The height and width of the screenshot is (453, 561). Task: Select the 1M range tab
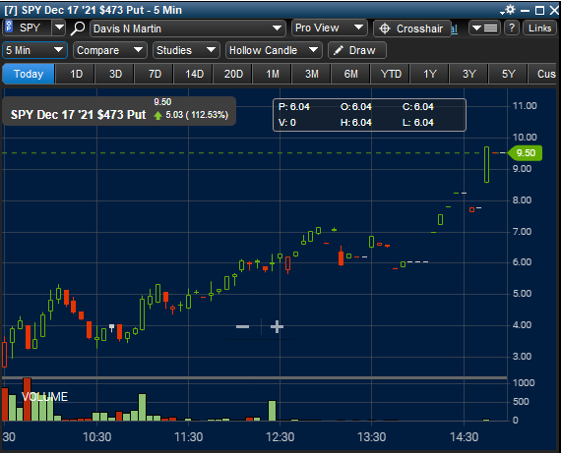coord(273,74)
